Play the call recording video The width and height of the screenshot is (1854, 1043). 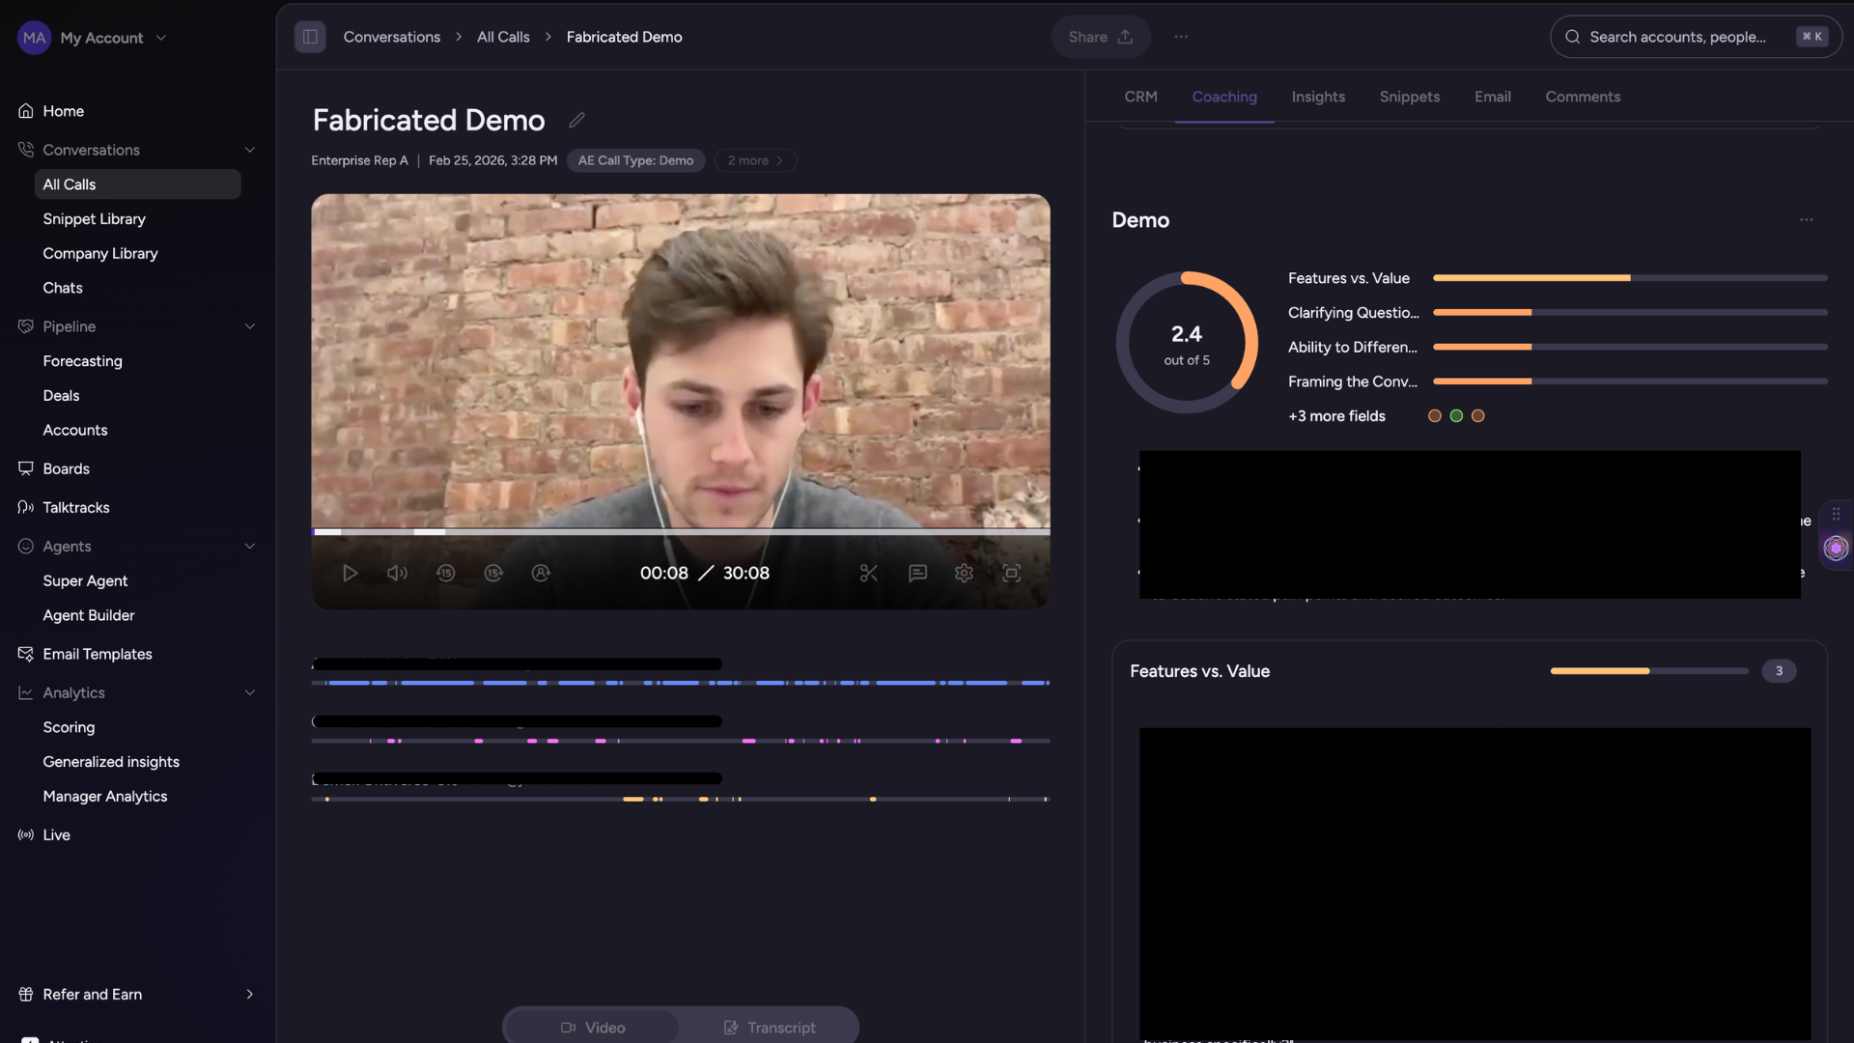(x=350, y=574)
